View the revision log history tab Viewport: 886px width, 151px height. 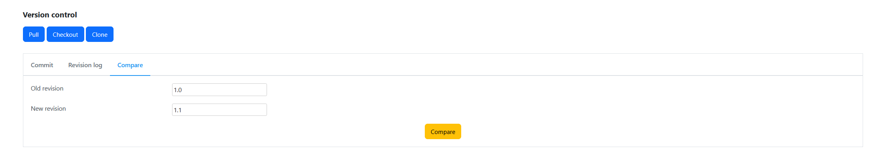pos(85,65)
